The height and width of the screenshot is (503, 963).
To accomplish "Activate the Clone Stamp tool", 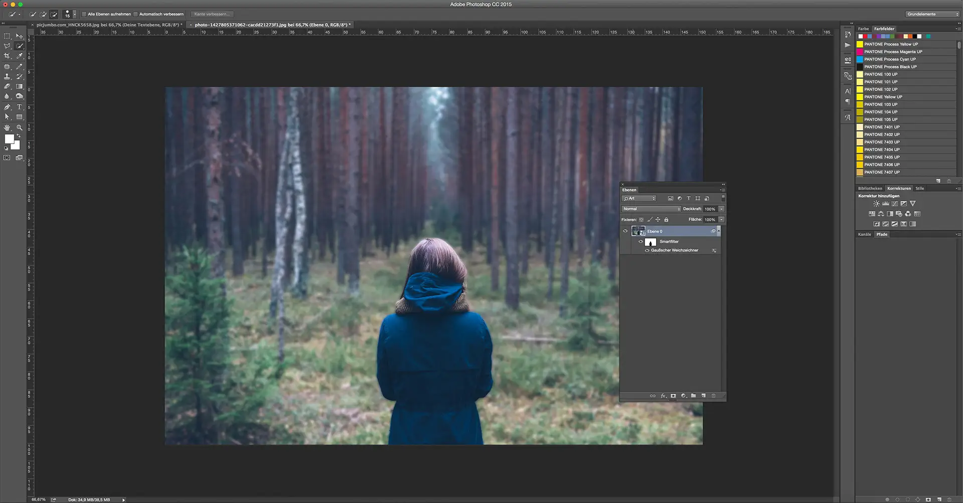I will (x=8, y=77).
